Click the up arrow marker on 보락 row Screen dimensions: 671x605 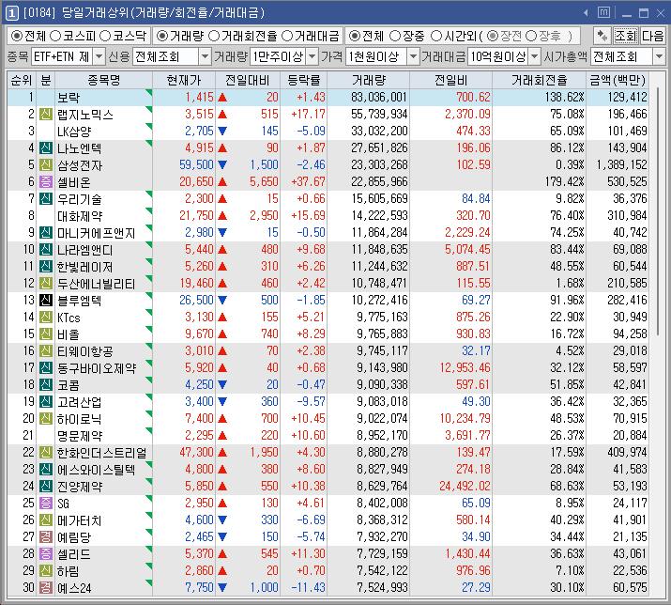pos(222,98)
